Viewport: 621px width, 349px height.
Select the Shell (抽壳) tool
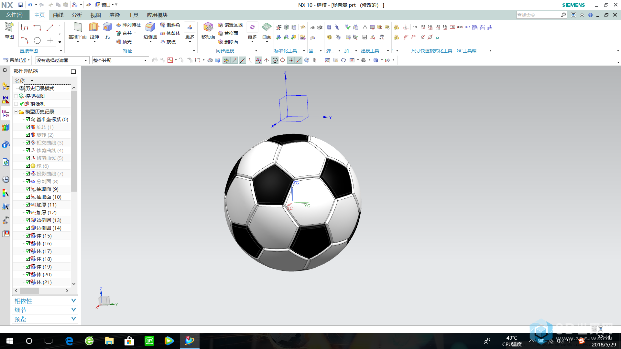point(124,42)
